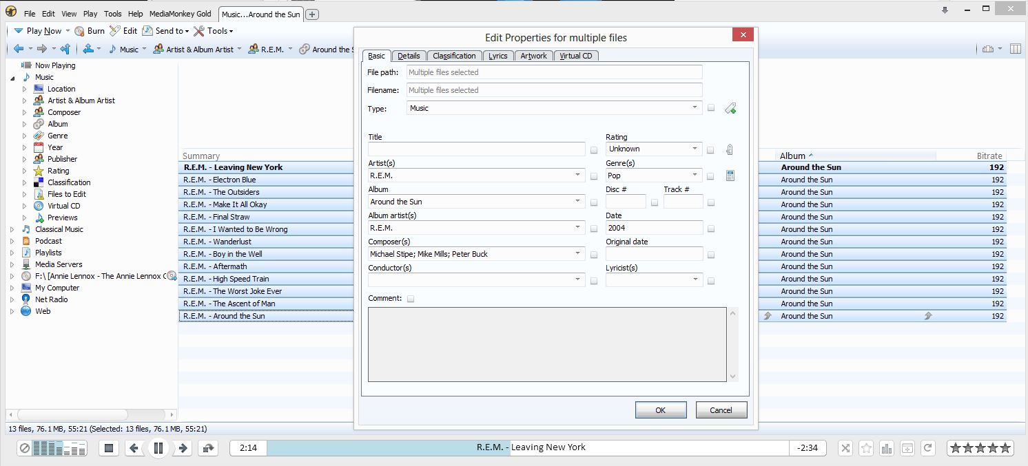Open the Edit tag toolbar button
The height and width of the screenshot is (466, 1028).
(123, 31)
